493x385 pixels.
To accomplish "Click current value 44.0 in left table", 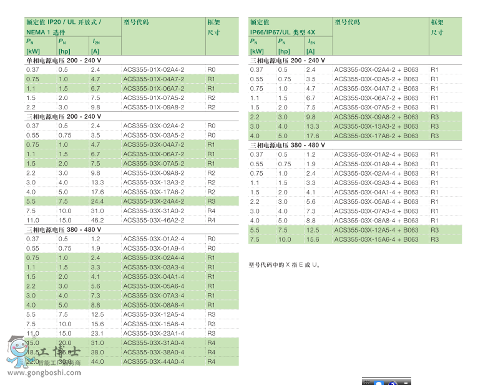I will pyautogui.click(x=97, y=362).
